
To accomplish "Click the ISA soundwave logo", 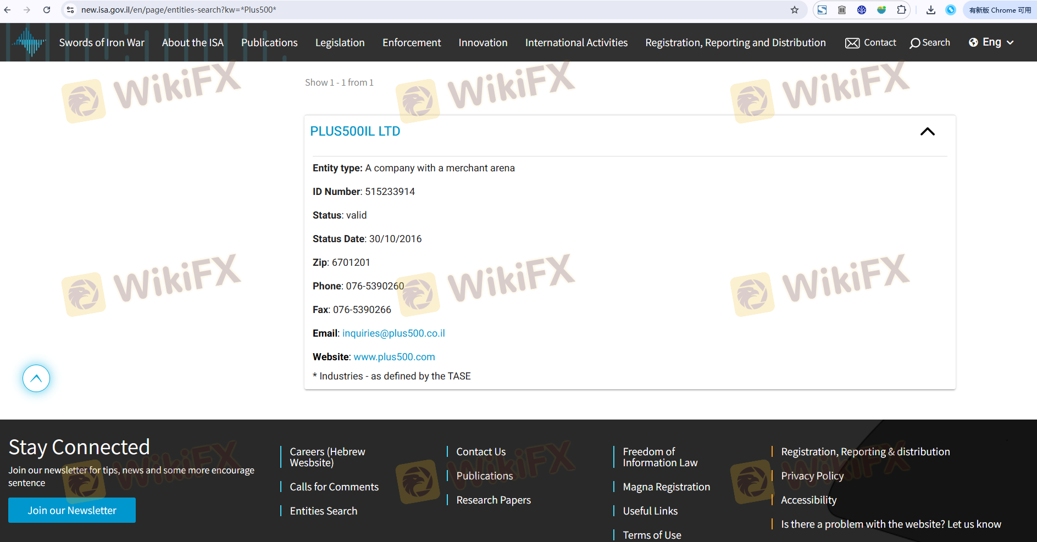I will pyautogui.click(x=29, y=42).
